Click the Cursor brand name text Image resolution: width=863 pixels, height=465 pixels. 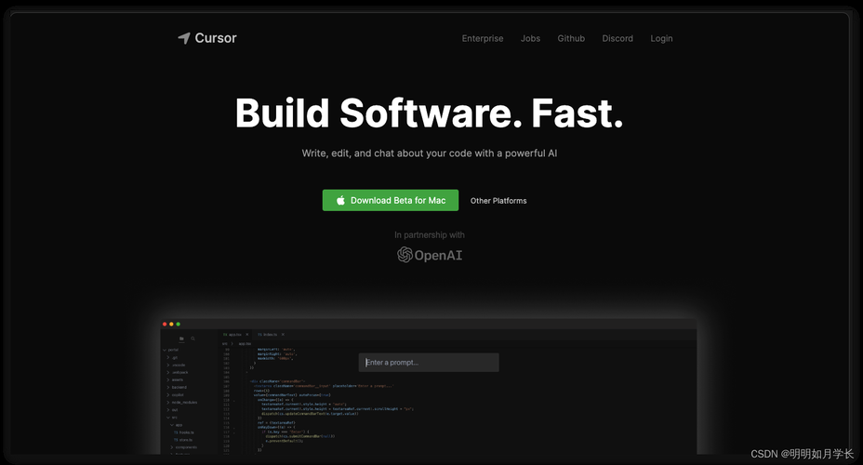click(x=216, y=38)
